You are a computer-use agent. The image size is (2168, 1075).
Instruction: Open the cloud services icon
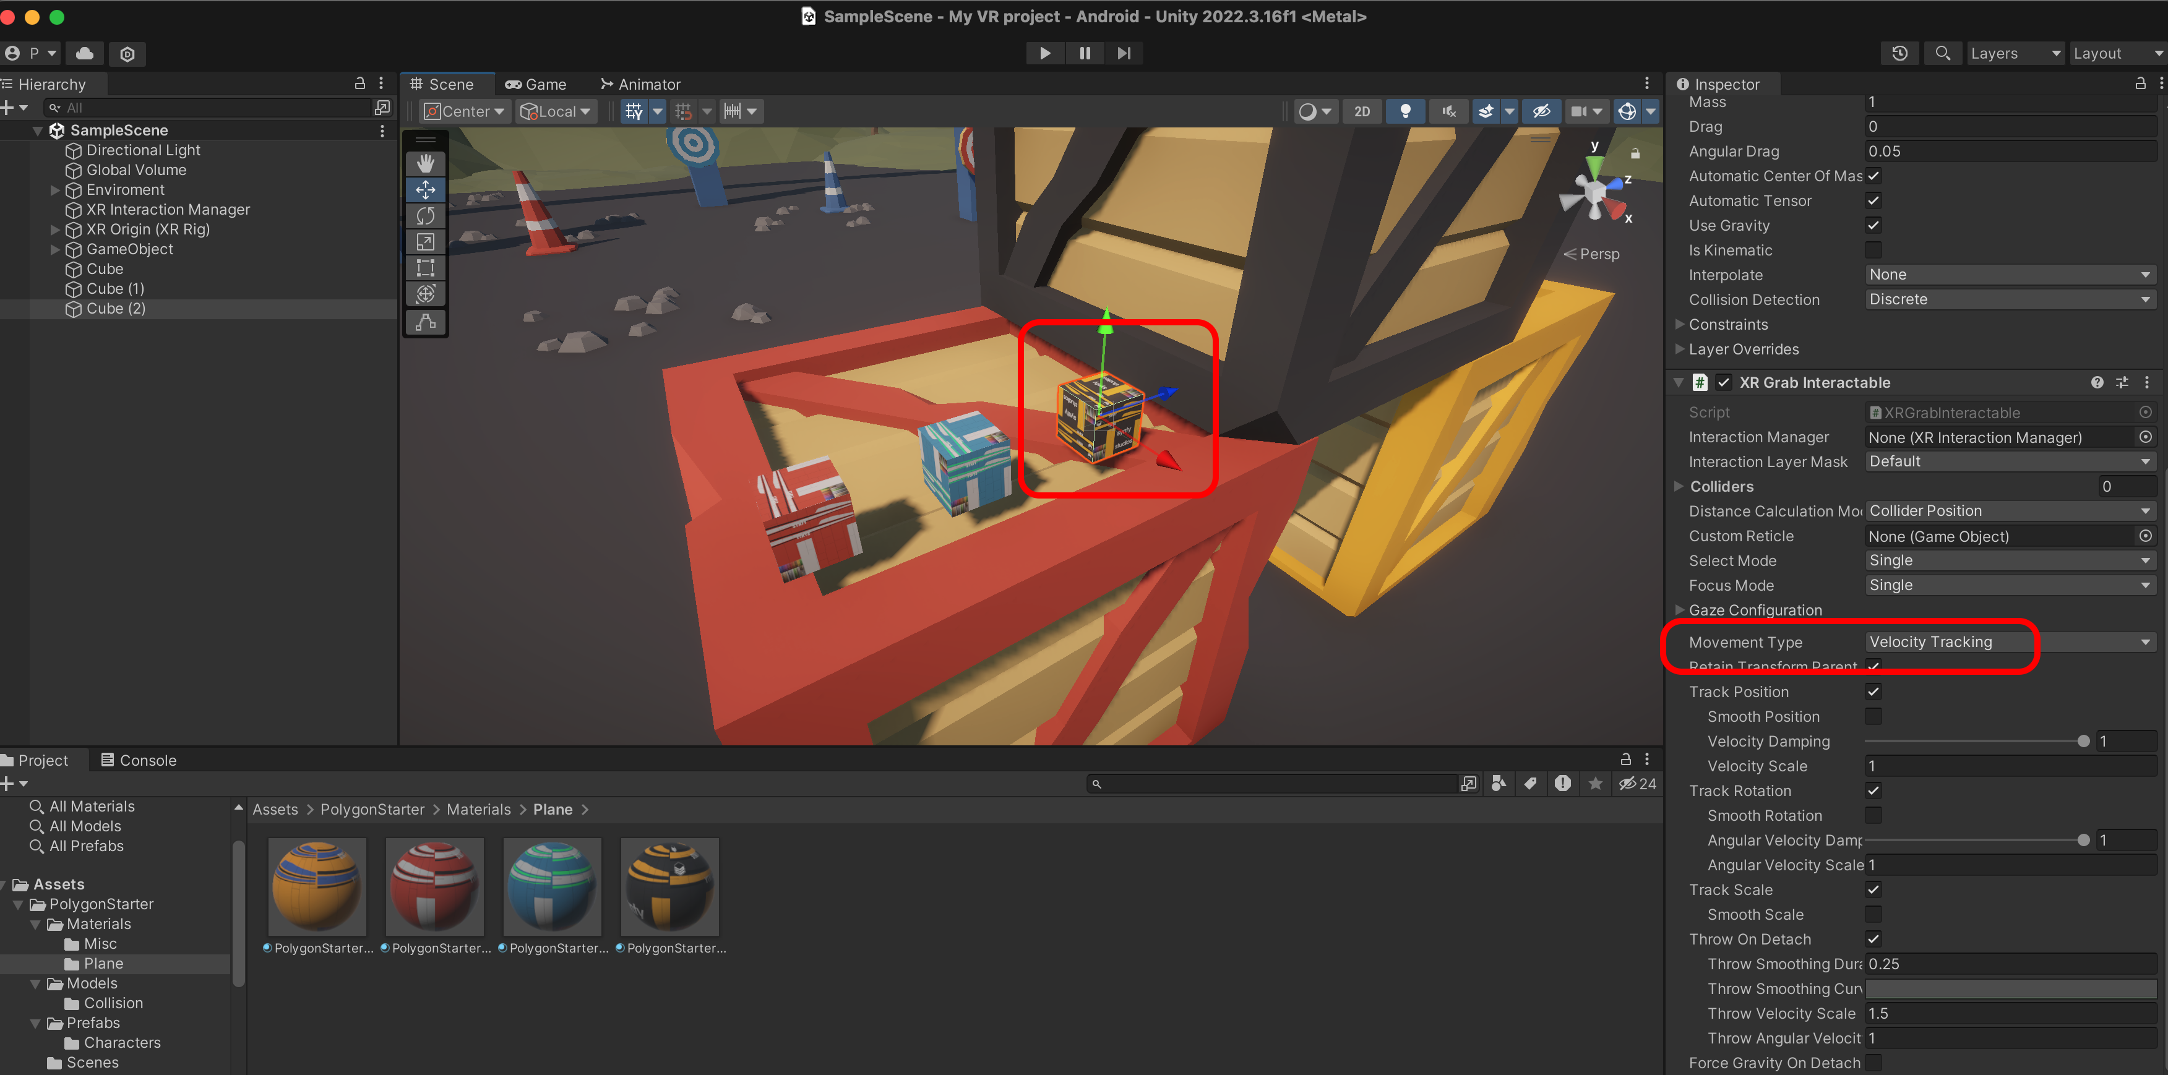[84, 53]
